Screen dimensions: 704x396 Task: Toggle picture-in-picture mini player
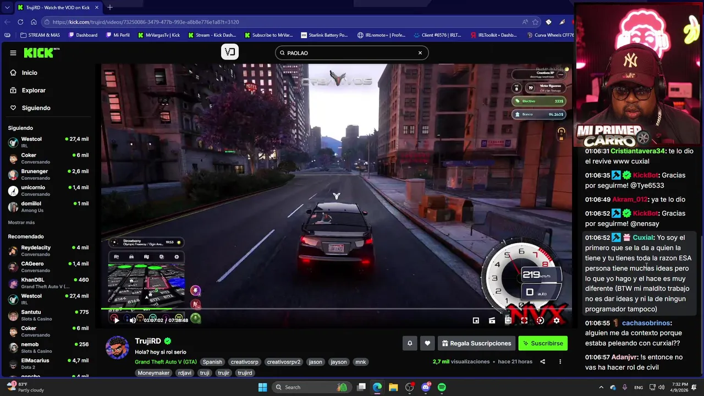click(476, 320)
